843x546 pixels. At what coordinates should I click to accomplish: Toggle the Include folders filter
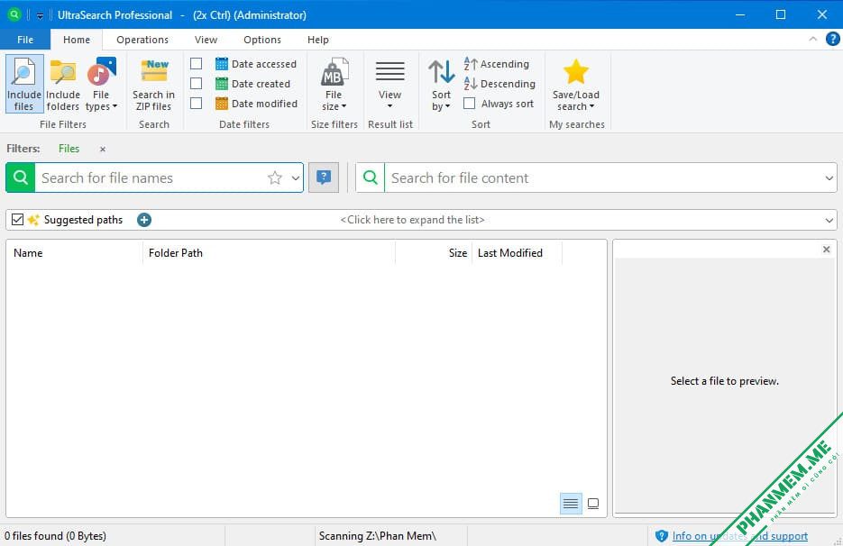(x=63, y=83)
